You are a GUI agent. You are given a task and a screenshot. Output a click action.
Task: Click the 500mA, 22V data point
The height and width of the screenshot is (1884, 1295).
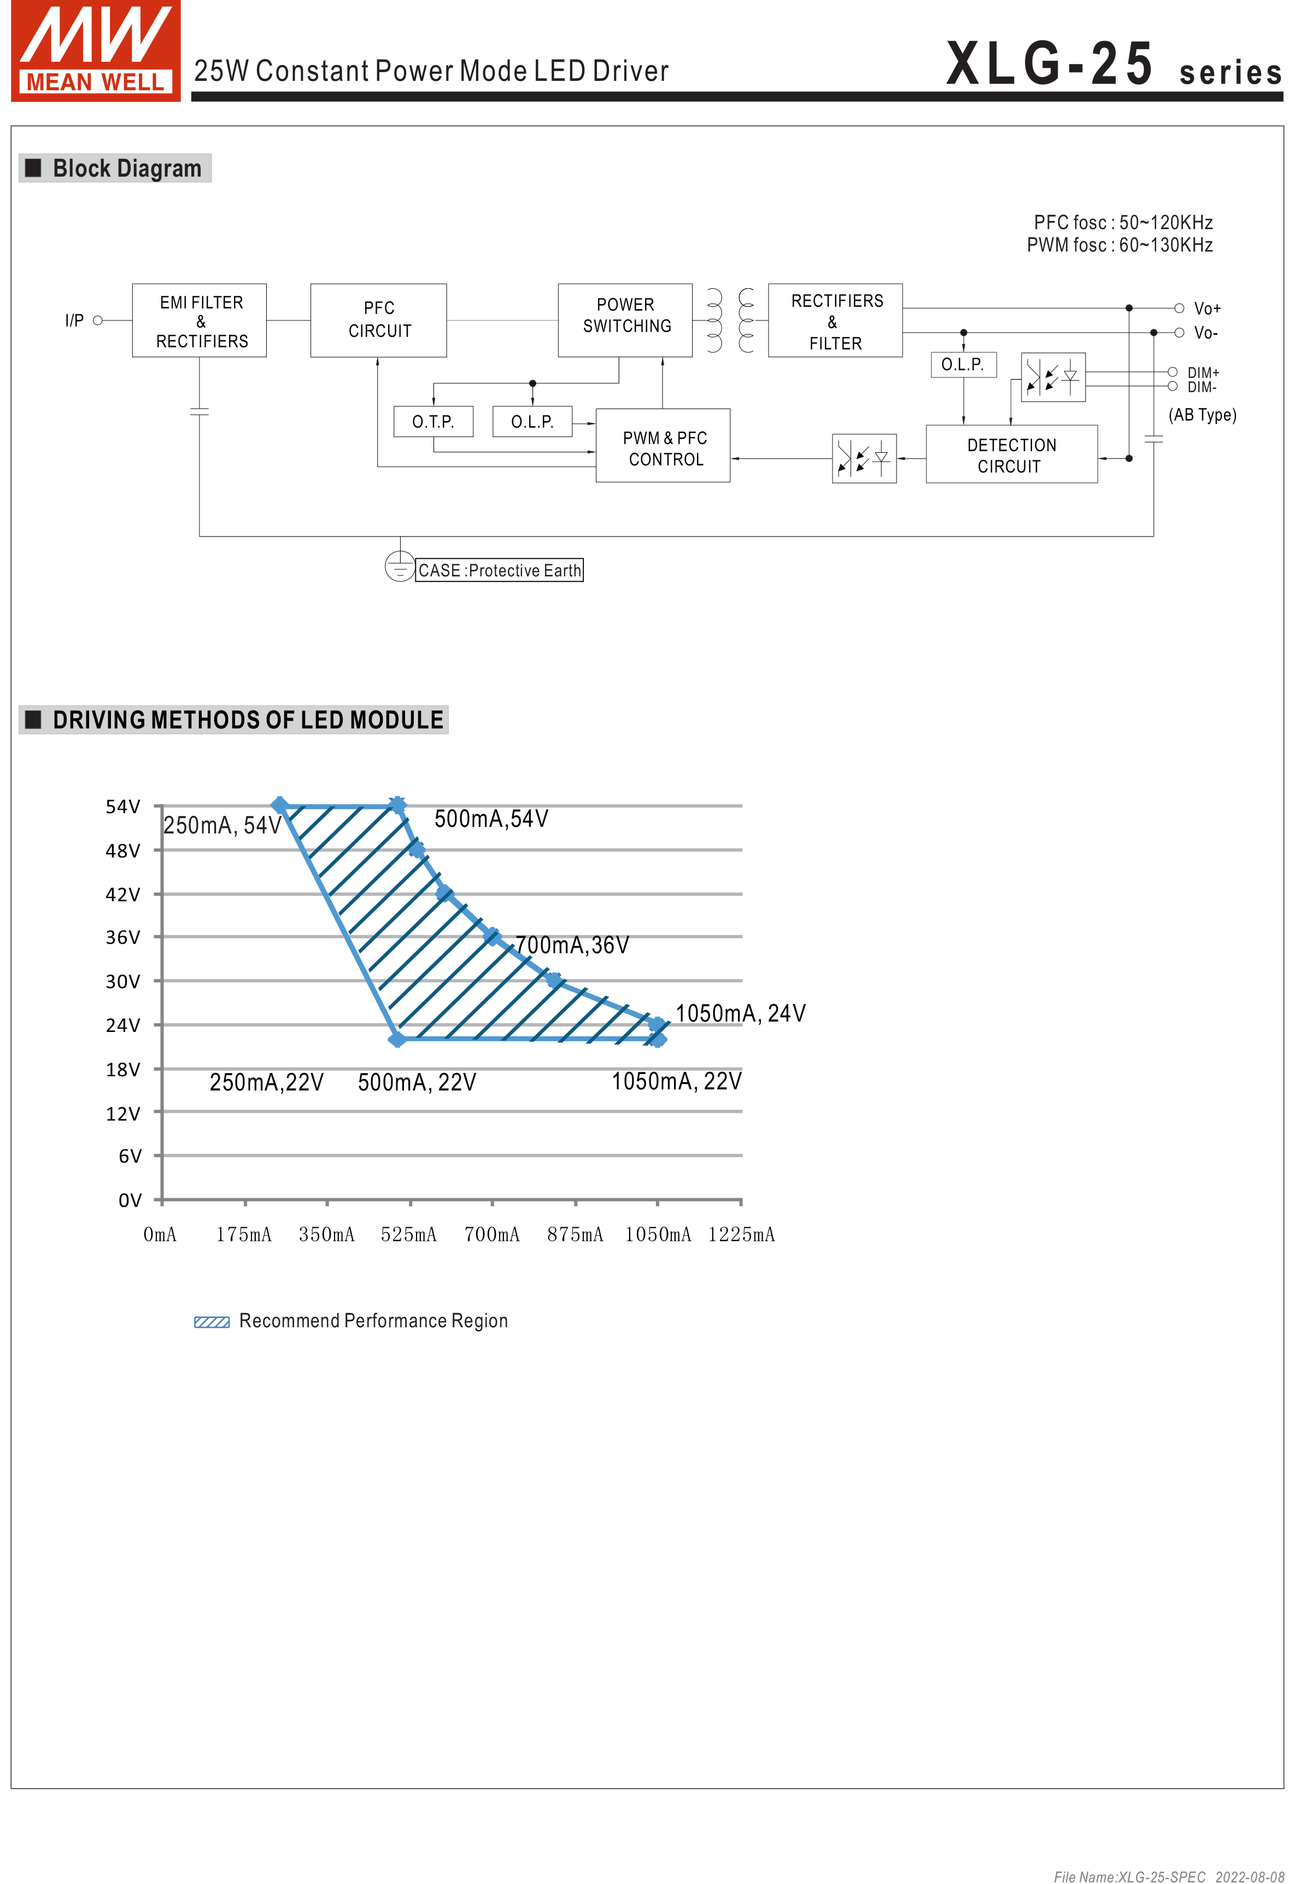point(397,1039)
